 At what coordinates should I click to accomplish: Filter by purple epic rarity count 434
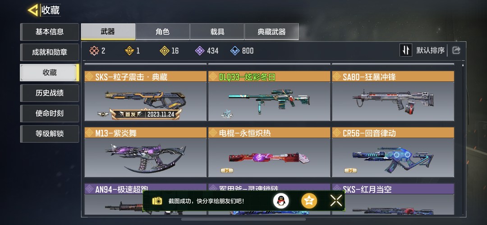pyautogui.click(x=207, y=51)
